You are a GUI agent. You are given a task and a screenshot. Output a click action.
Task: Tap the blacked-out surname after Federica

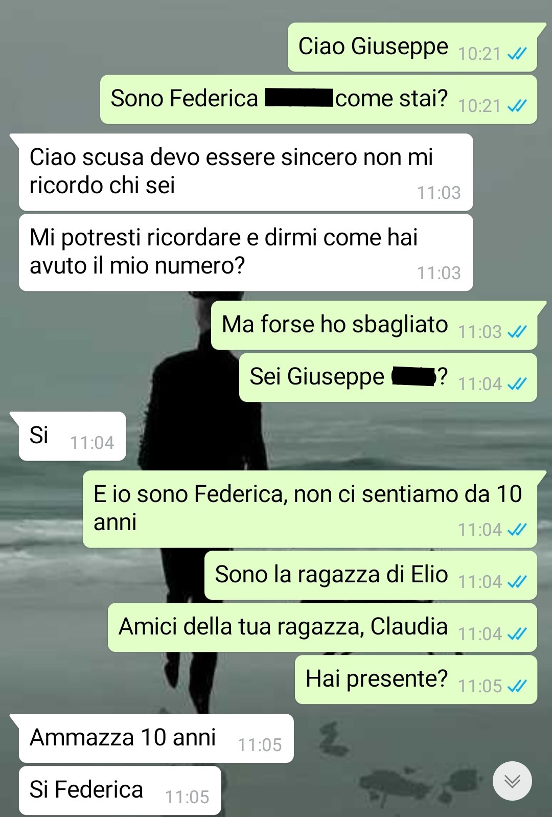coord(299,98)
